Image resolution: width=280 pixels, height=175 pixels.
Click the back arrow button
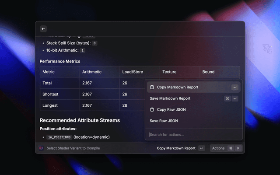coord(43,29)
